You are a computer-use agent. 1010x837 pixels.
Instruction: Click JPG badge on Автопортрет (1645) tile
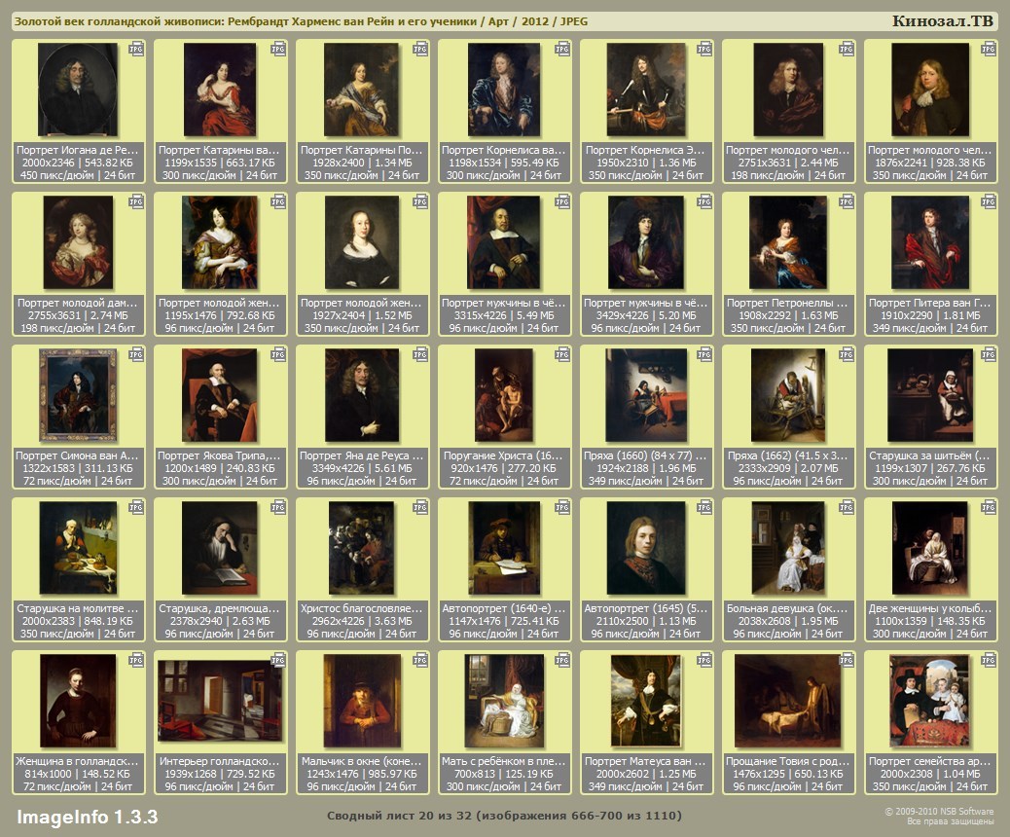pos(704,507)
